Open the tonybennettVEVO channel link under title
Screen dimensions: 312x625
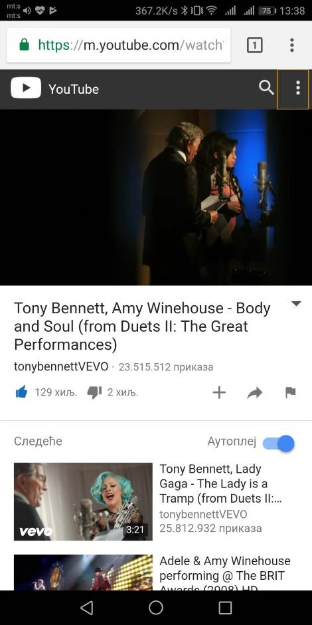[x=61, y=367]
